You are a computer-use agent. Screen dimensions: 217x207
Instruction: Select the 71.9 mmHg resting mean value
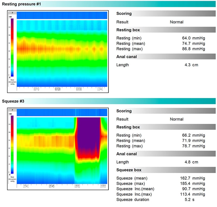point(193,141)
